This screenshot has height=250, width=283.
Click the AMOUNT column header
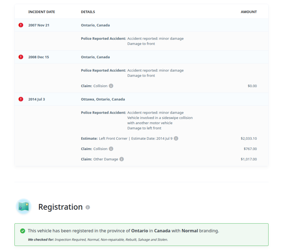(x=249, y=12)
